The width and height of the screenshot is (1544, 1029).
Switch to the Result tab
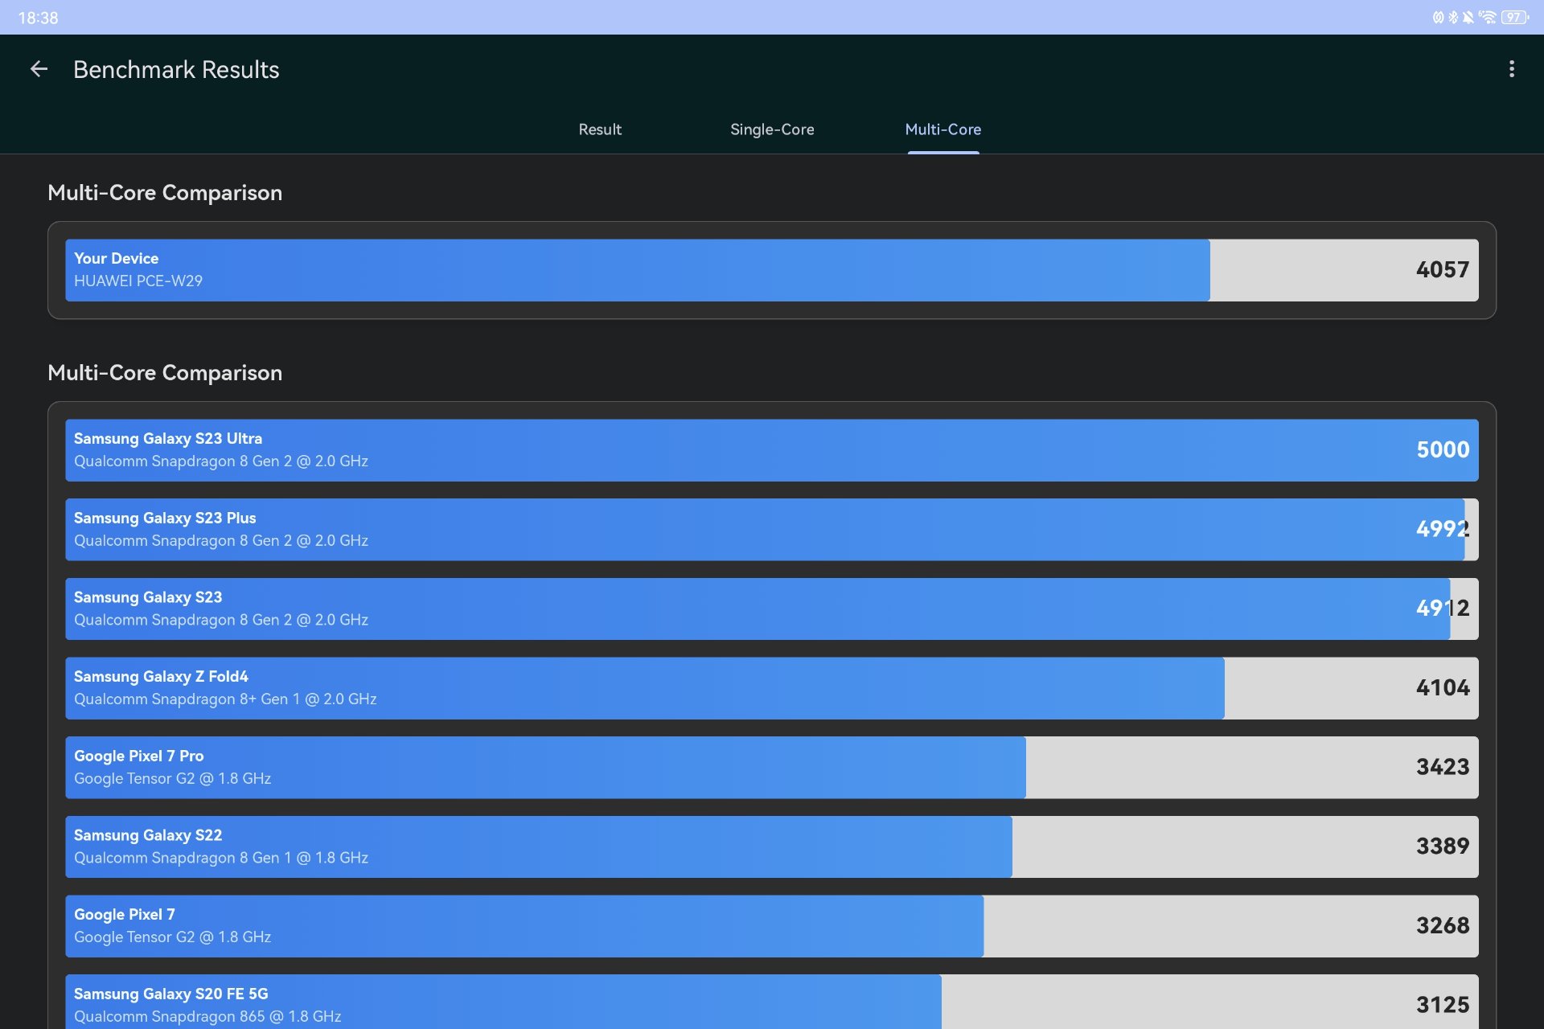(x=600, y=129)
